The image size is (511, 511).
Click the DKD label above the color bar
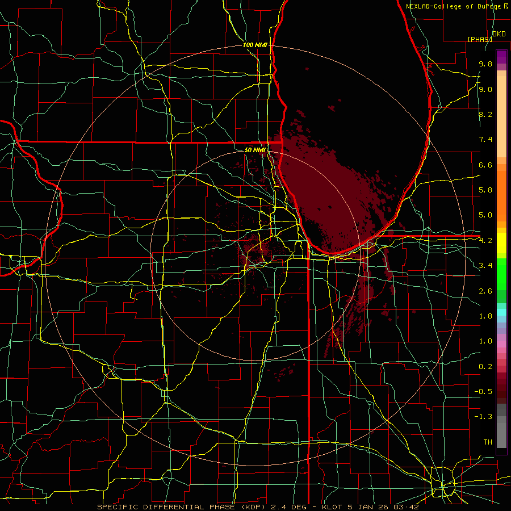pyautogui.click(x=499, y=34)
